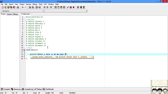Place cursor in the printf statement on line 18
Screen dimensions: 168x94
49,54
